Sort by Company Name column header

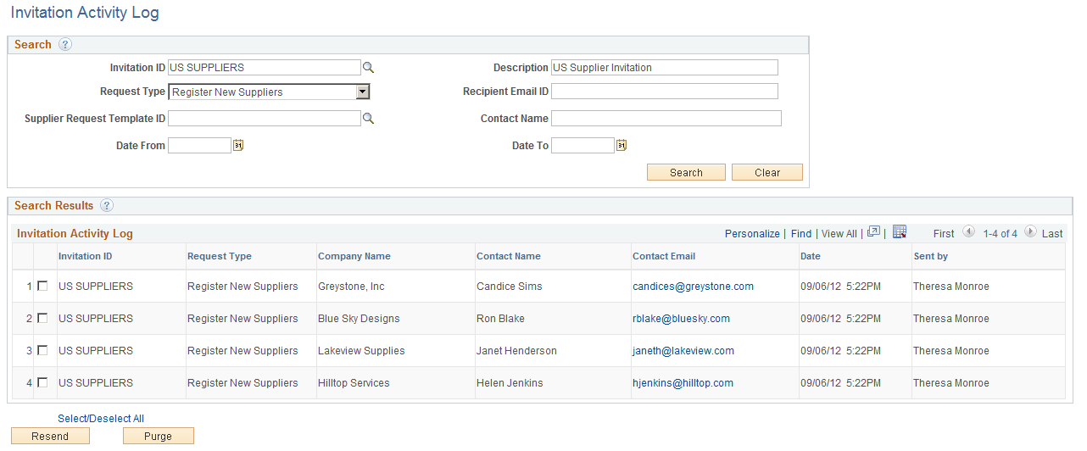click(354, 256)
